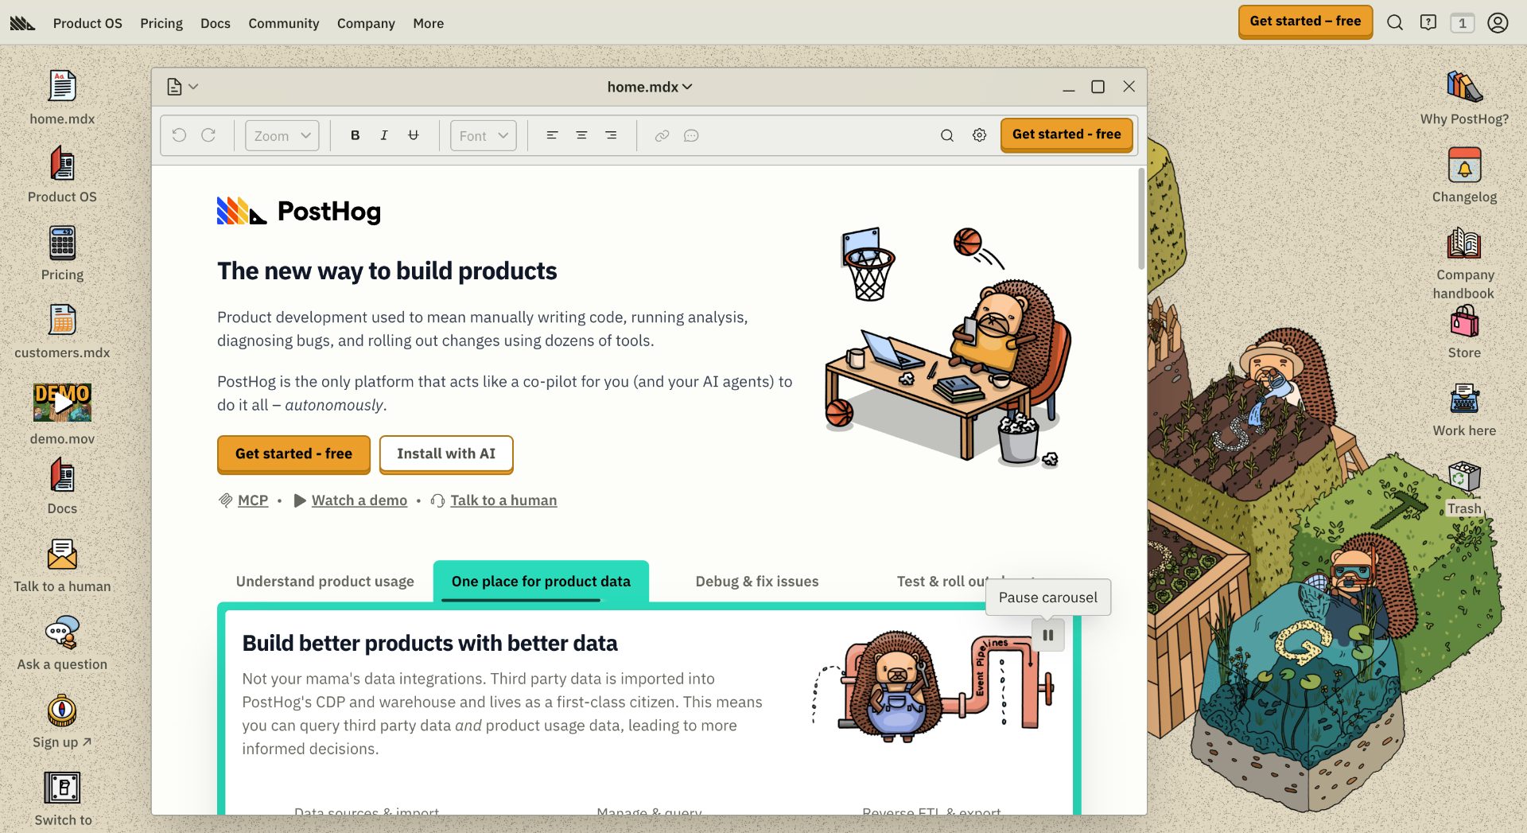Expand the home.mdx title dropdown
Viewport: 1527px width, 833px height.
pyautogui.click(x=650, y=87)
